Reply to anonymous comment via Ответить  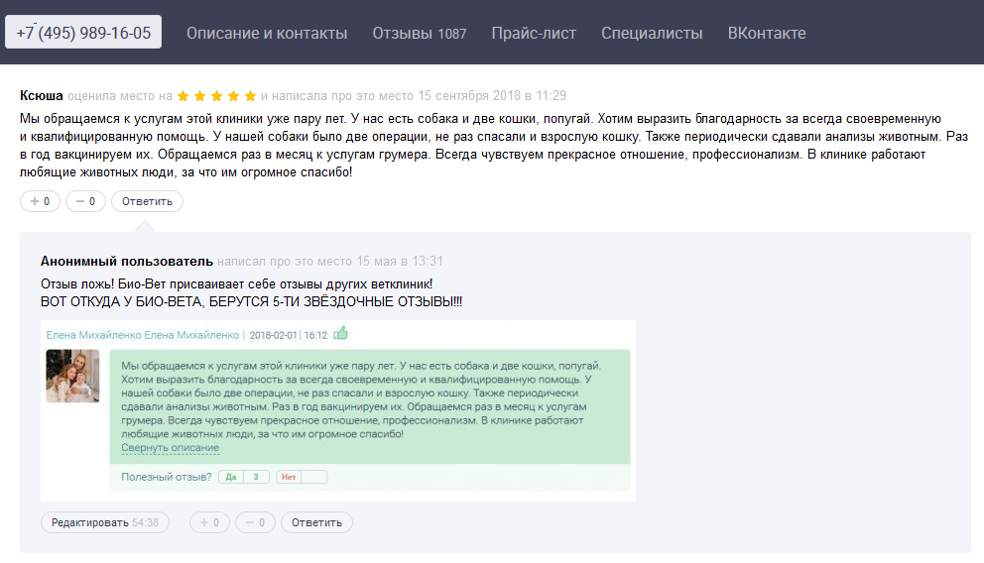[x=316, y=522]
